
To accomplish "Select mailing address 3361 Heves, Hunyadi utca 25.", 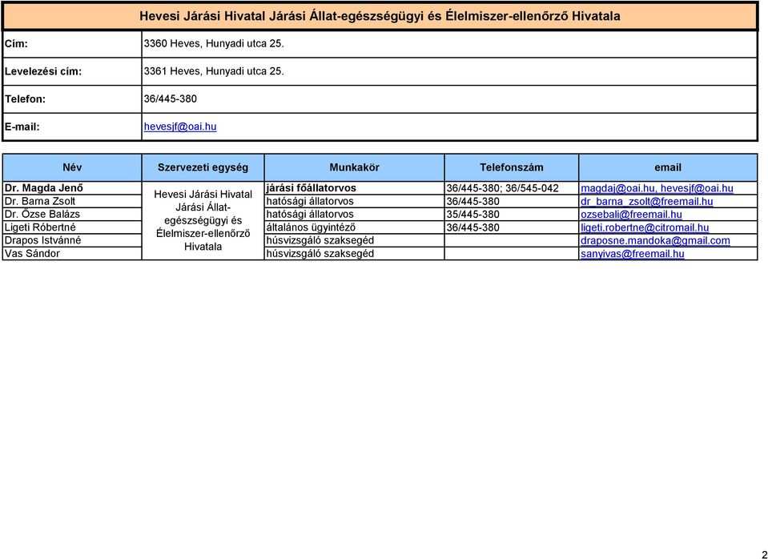I will tap(214, 71).
